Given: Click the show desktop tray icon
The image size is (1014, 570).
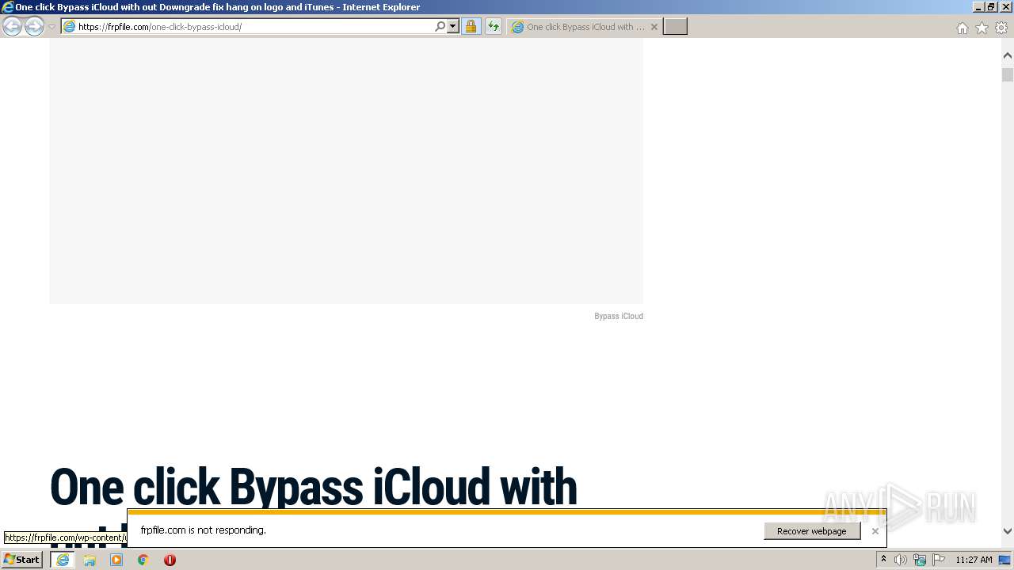Looking at the screenshot, I should [x=1005, y=560].
